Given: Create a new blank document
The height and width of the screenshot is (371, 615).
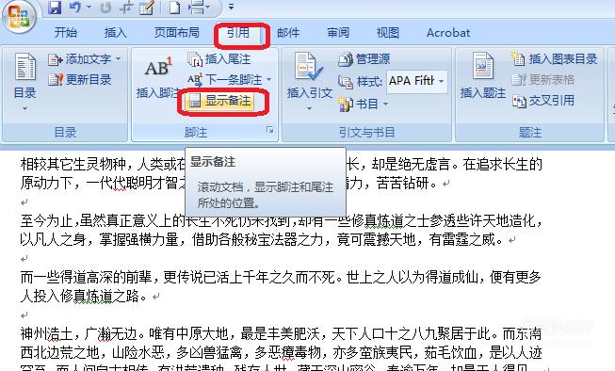Looking at the screenshot, I should coord(174,7).
